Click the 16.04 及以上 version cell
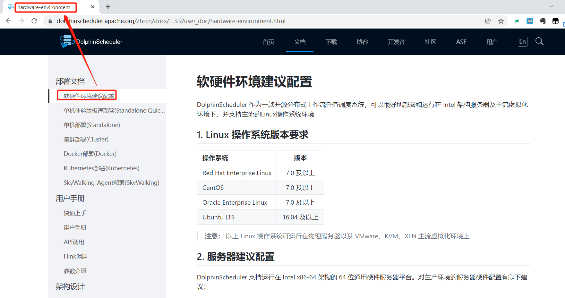This screenshot has height=298, width=565. click(x=300, y=217)
